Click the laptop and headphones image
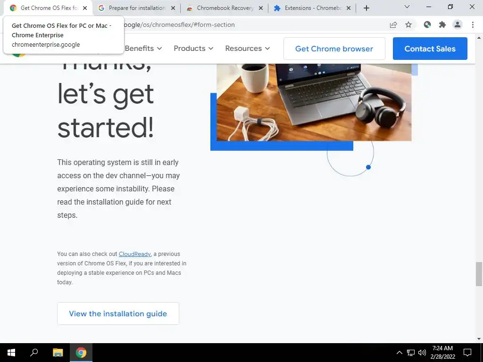 (314, 102)
